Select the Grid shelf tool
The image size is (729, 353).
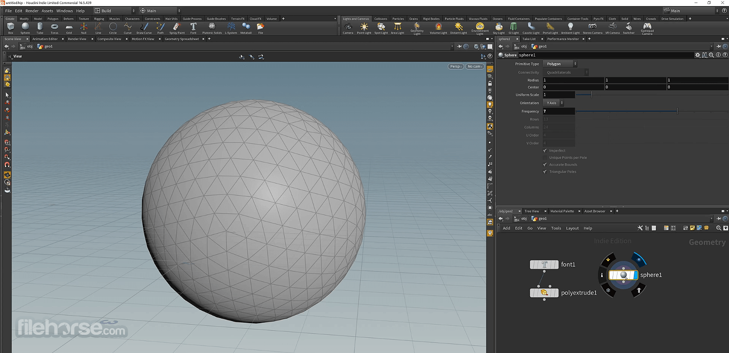(x=69, y=28)
